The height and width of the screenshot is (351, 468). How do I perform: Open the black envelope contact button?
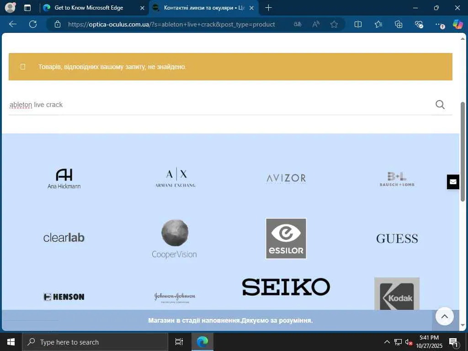click(x=453, y=182)
